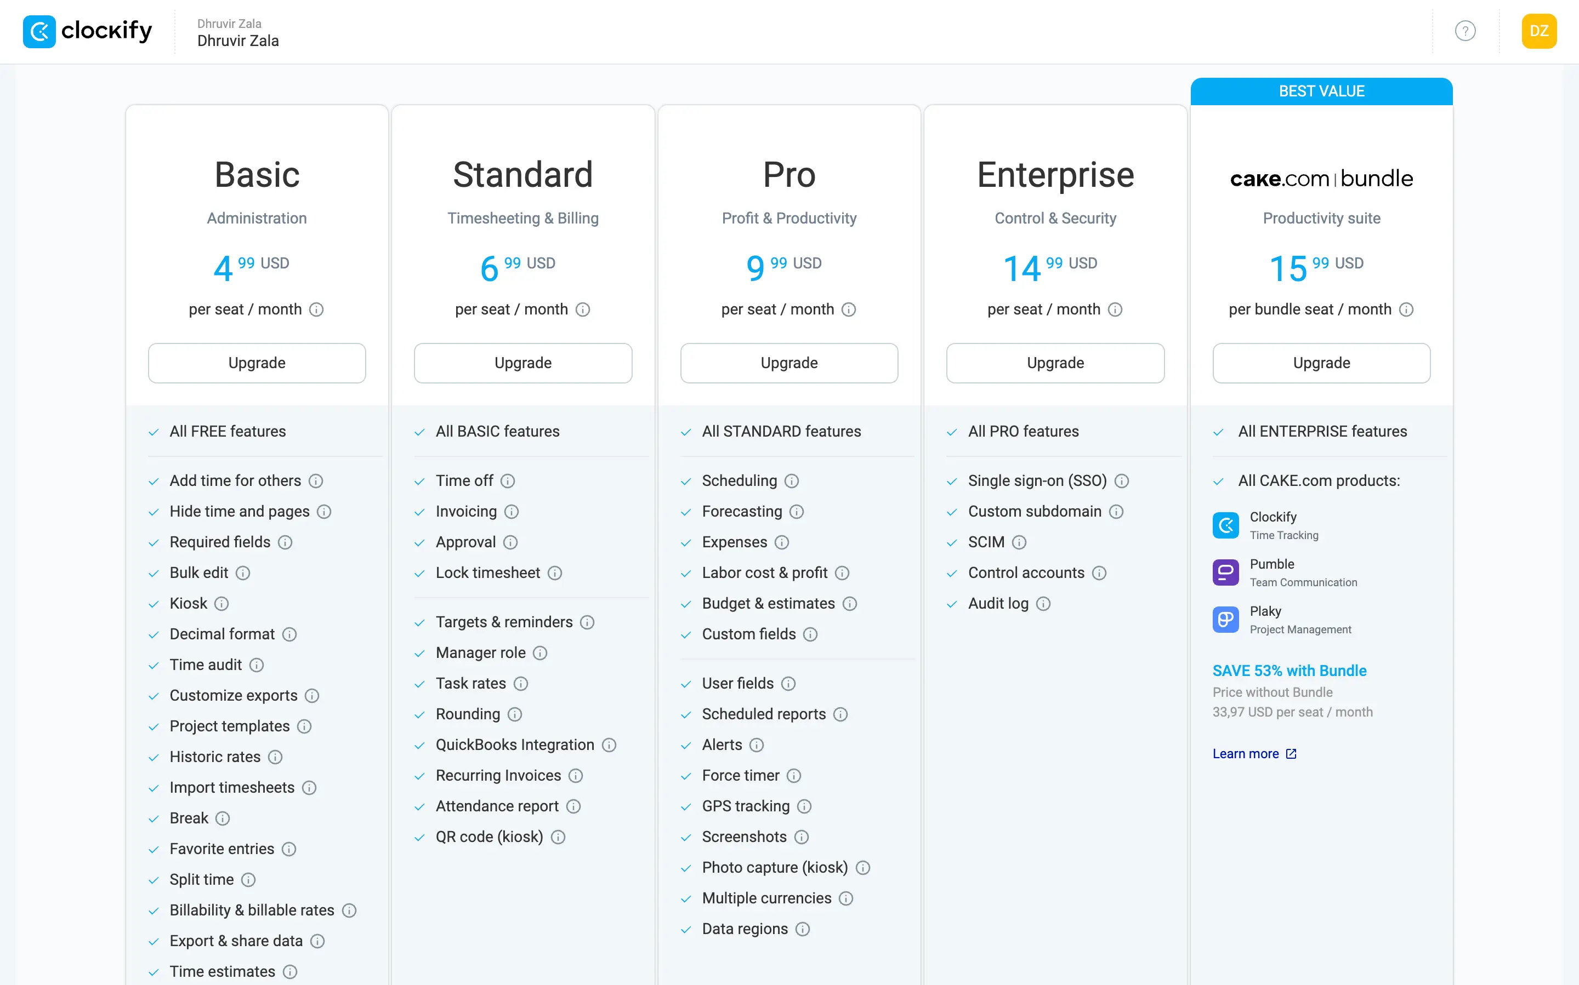Upgrade to the Basic plan
The width and height of the screenshot is (1579, 985).
257,363
